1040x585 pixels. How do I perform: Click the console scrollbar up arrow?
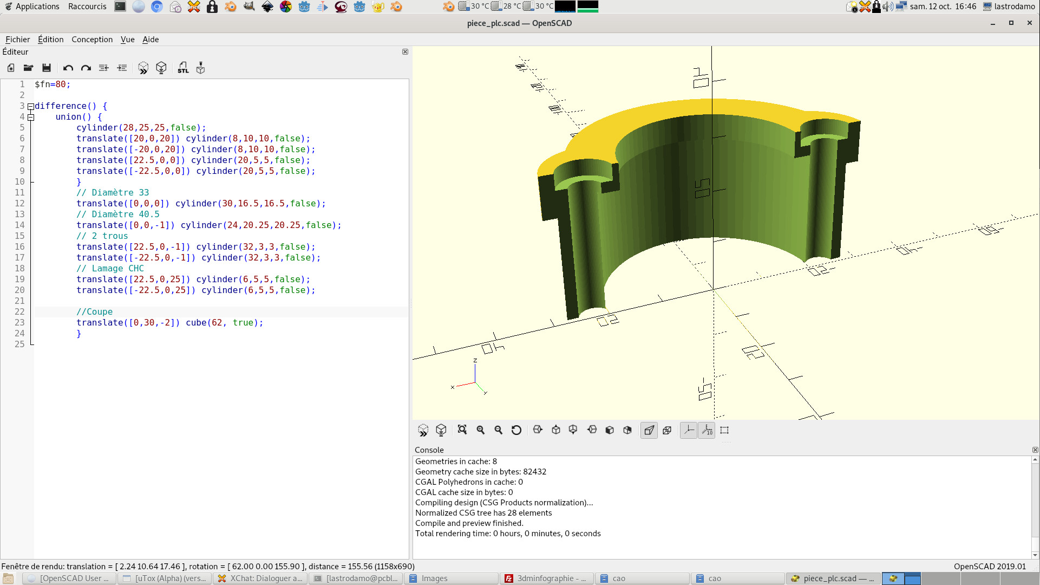tap(1035, 460)
